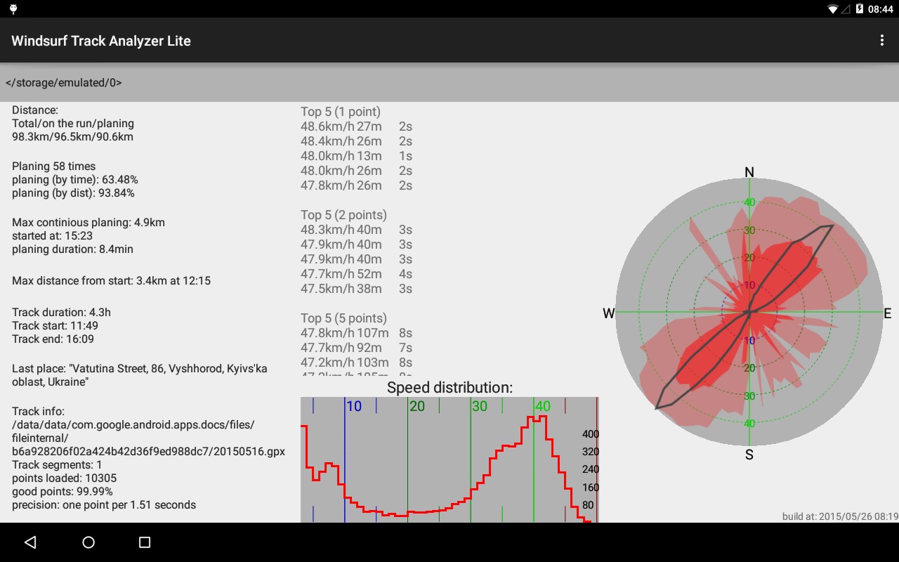The height and width of the screenshot is (562, 899).
Task: Click Track start: 11:49
Action: coord(55,326)
